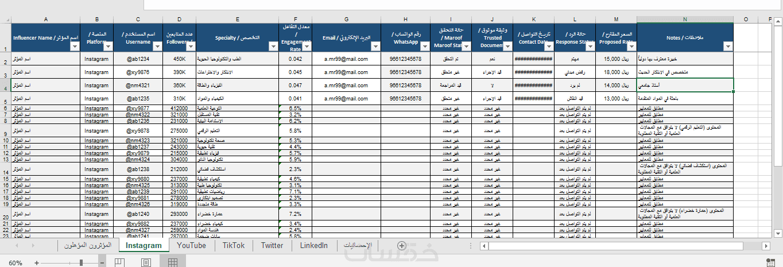The image size is (783, 267).
Task: Select column O header
Action: (745, 20)
